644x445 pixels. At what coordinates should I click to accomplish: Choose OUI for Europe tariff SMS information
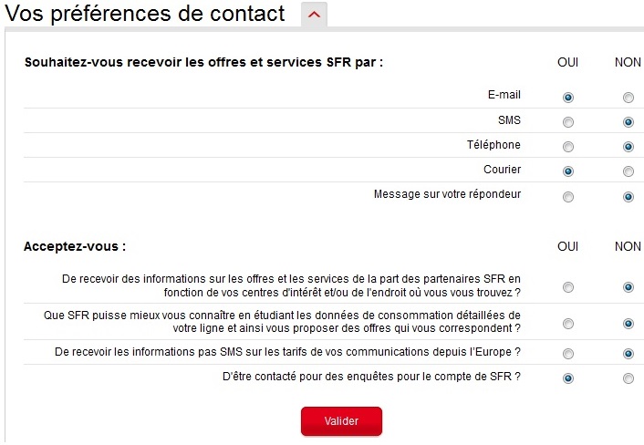[x=568, y=354]
